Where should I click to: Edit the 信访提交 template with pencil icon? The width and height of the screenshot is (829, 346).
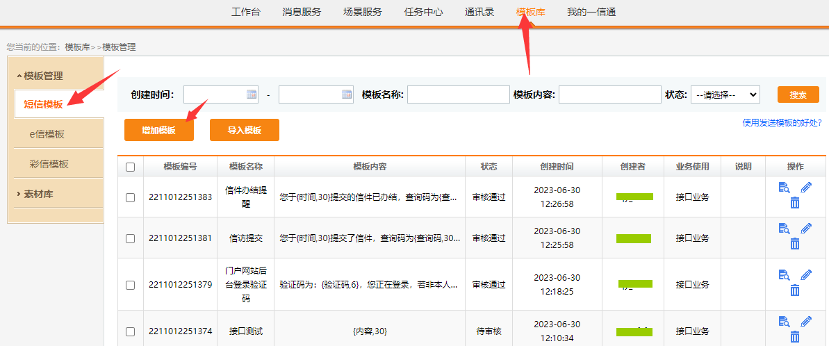(806, 228)
